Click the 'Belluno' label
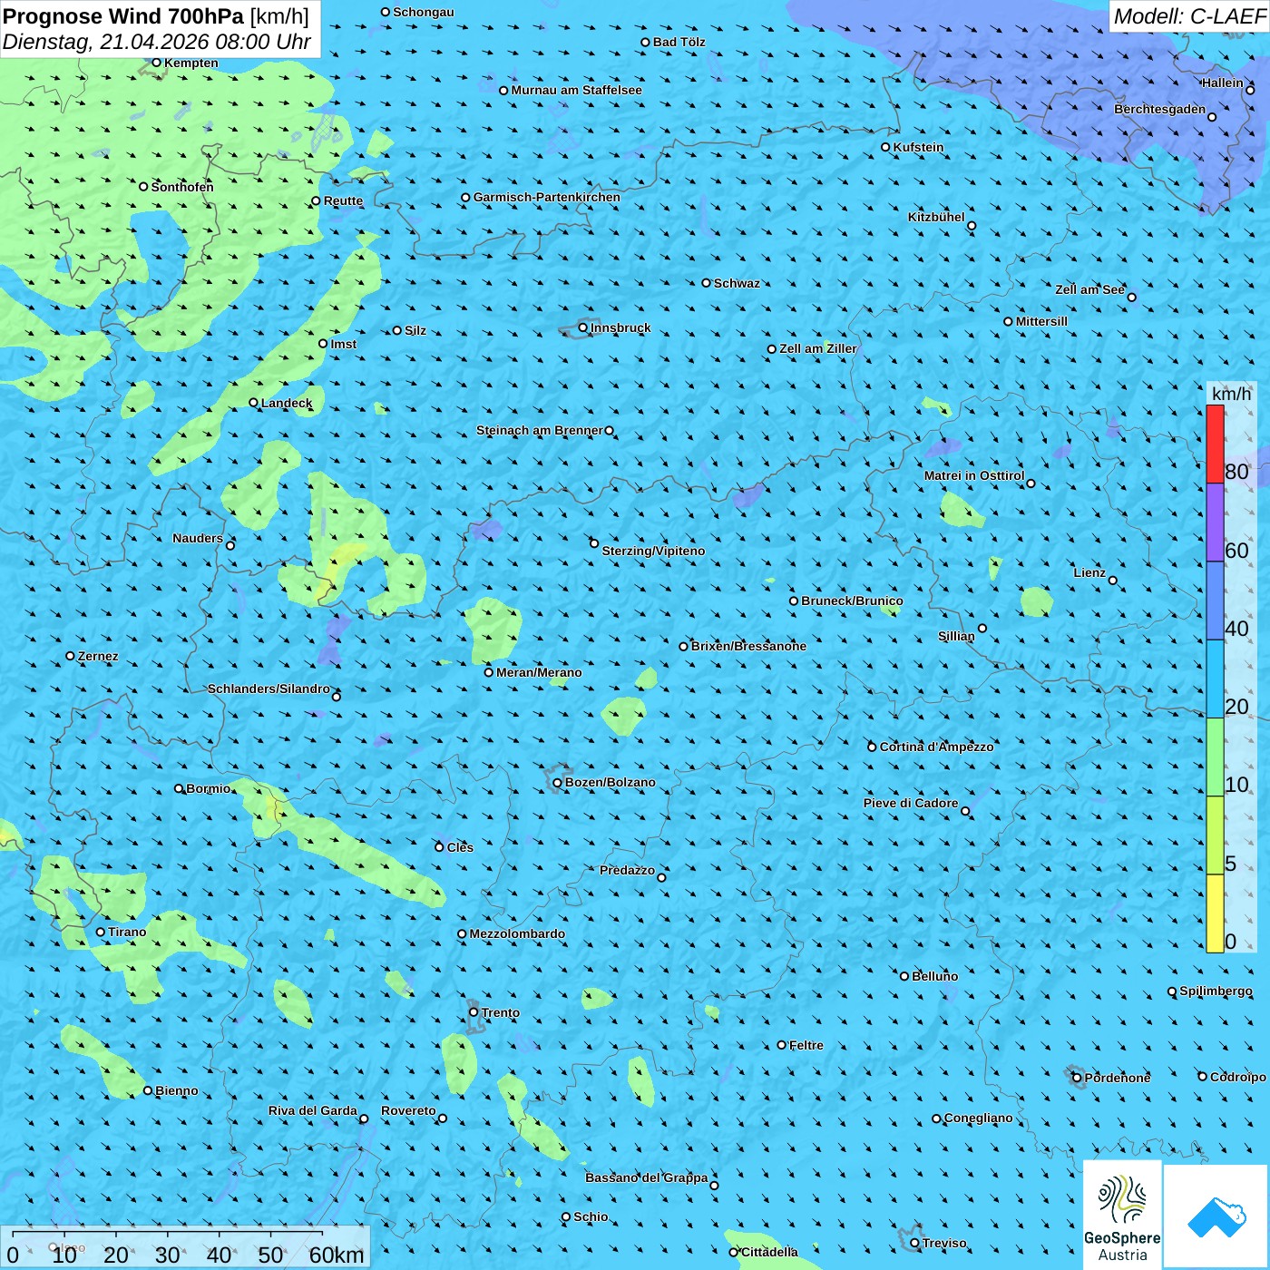Image resolution: width=1270 pixels, height=1270 pixels. pyautogui.click(x=934, y=976)
